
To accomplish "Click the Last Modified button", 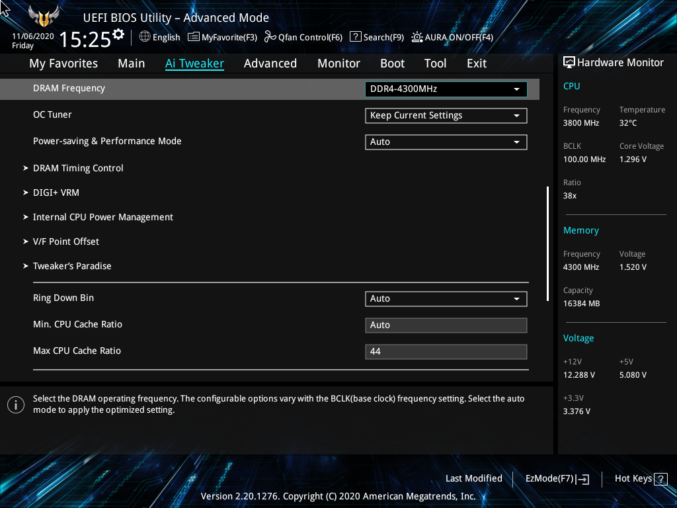I will (473, 479).
